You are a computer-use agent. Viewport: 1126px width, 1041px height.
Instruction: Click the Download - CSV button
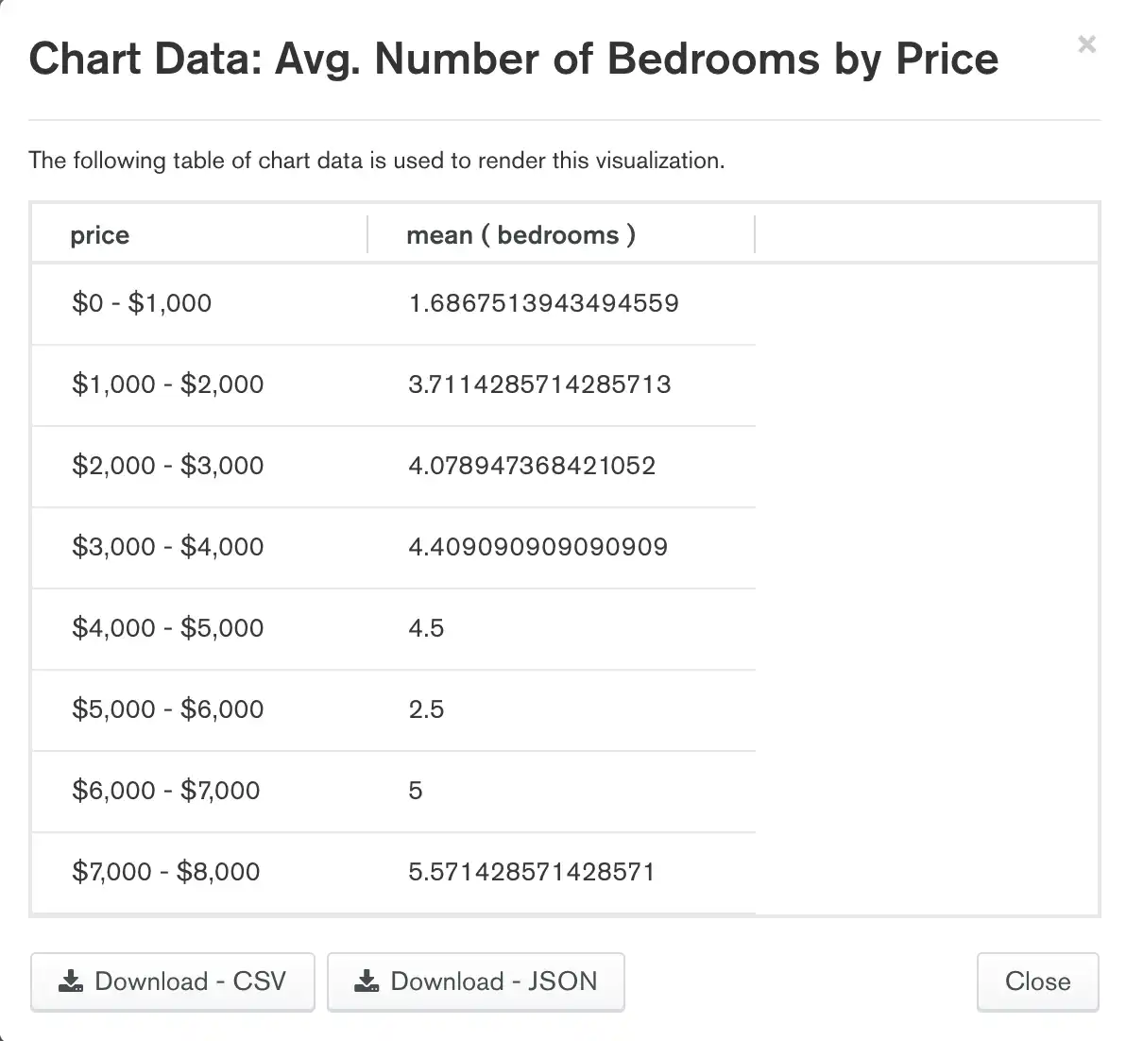click(x=173, y=981)
